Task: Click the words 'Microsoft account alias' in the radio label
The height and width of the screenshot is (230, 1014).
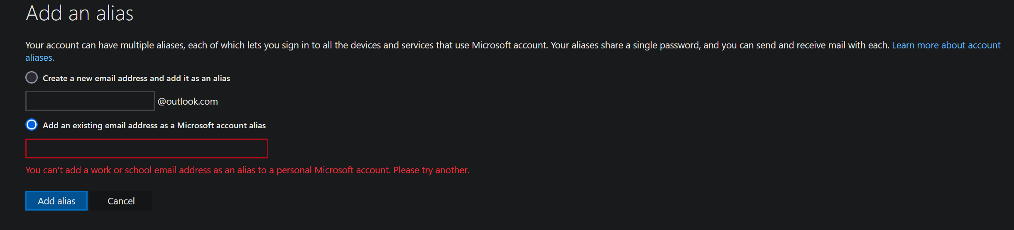Action: 221,125
